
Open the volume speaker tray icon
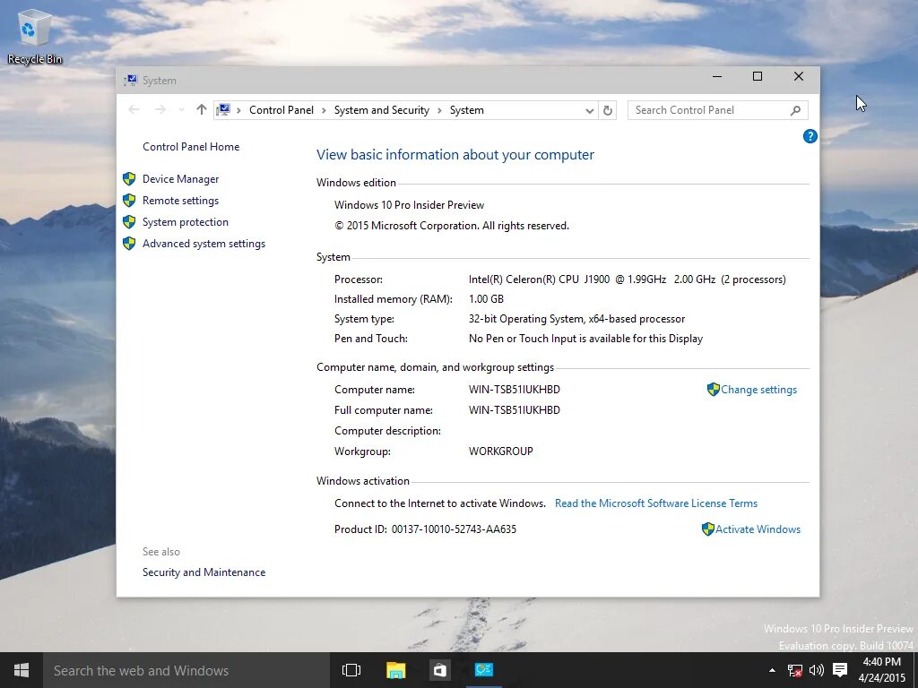click(x=816, y=670)
